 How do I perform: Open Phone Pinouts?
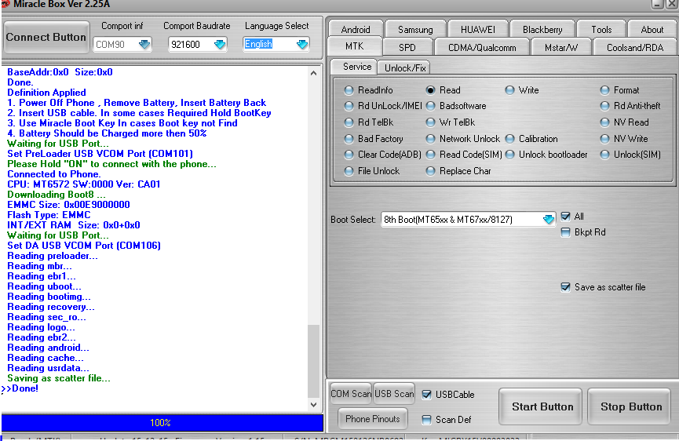pyautogui.click(x=372, y=419)
